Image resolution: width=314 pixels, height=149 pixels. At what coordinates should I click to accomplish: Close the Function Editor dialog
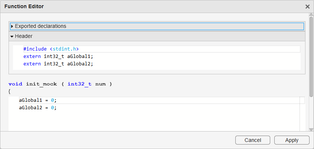tap(307, 7)
